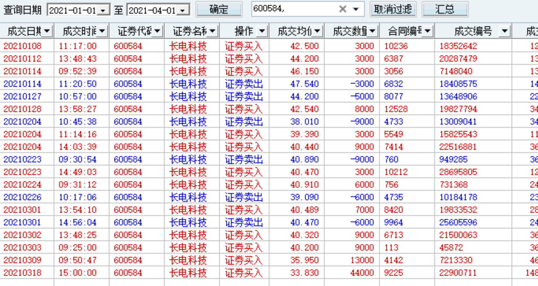Select price cell 39.090
Screen dimensions: 538x286
pos(304,197)
